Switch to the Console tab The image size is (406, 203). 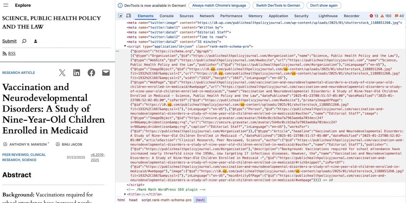(x=167, y=16)
